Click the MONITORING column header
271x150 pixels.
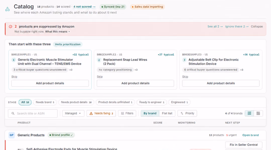point(187,123)
